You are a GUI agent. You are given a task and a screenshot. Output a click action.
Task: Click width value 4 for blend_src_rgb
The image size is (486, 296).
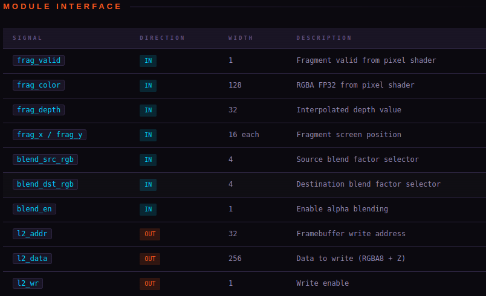tap(230, 159)
